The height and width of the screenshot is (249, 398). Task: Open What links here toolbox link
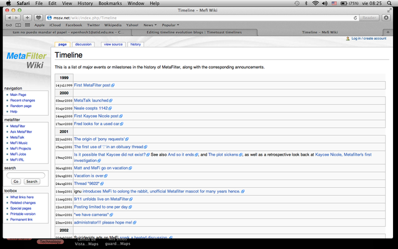point(22,197)
